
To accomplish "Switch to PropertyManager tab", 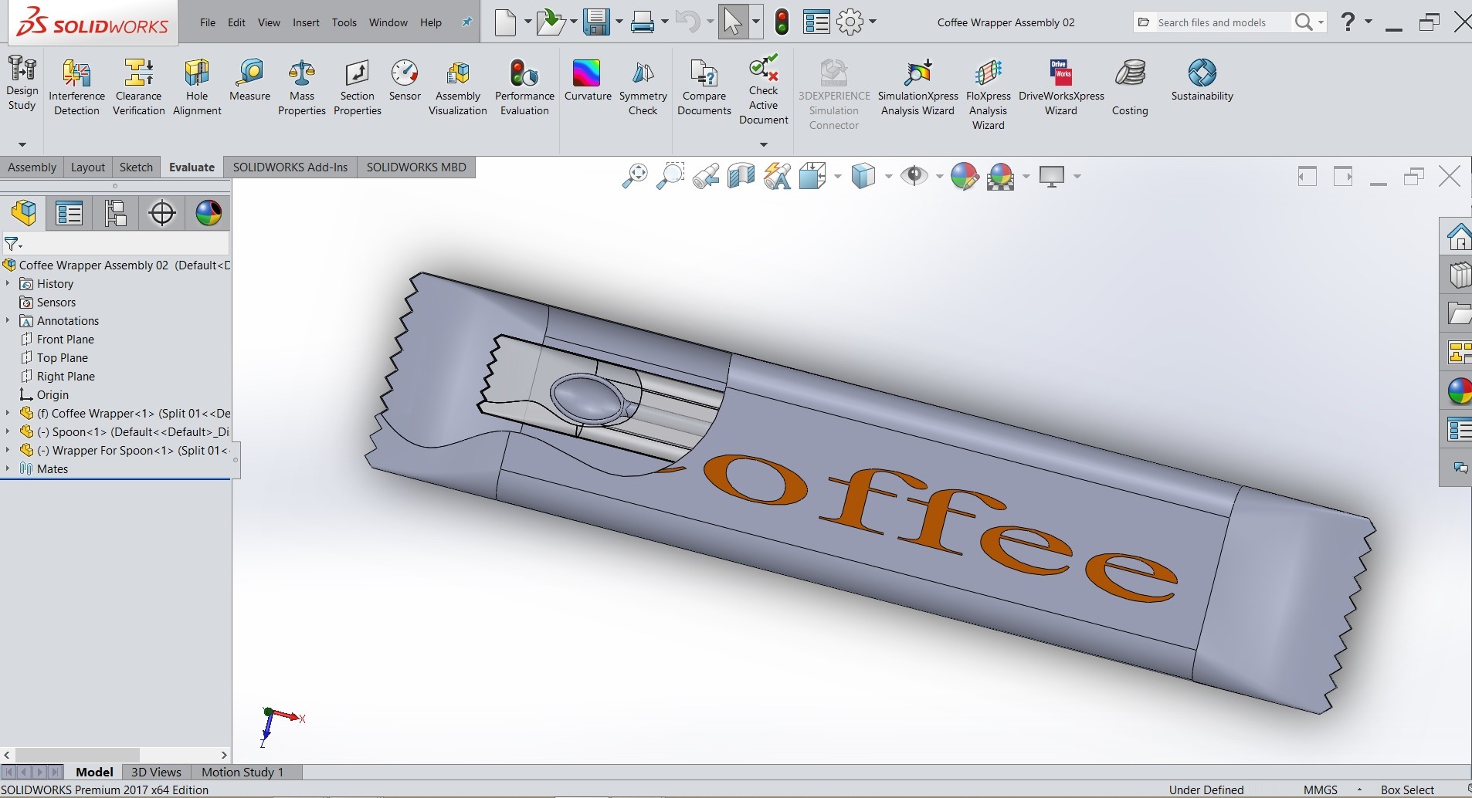I will pyautogui.click(x=70, y=213).
